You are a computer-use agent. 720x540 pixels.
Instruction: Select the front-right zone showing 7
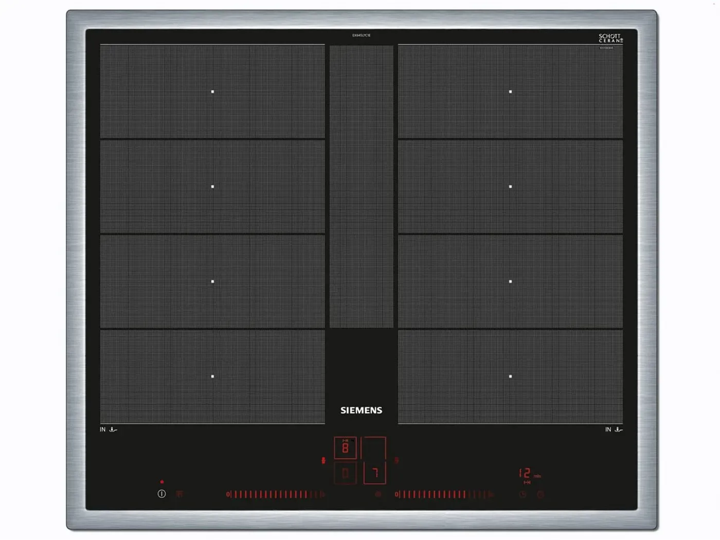(374, 473)
